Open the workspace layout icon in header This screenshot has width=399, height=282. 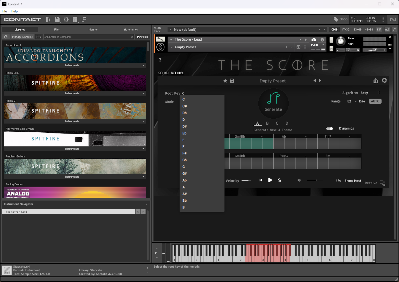tap(75, 19)
